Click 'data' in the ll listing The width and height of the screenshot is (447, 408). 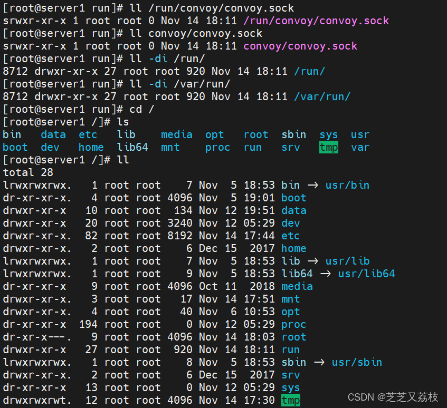point(294,210)
